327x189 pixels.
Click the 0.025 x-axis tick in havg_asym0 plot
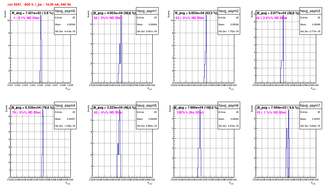(40, 85)
